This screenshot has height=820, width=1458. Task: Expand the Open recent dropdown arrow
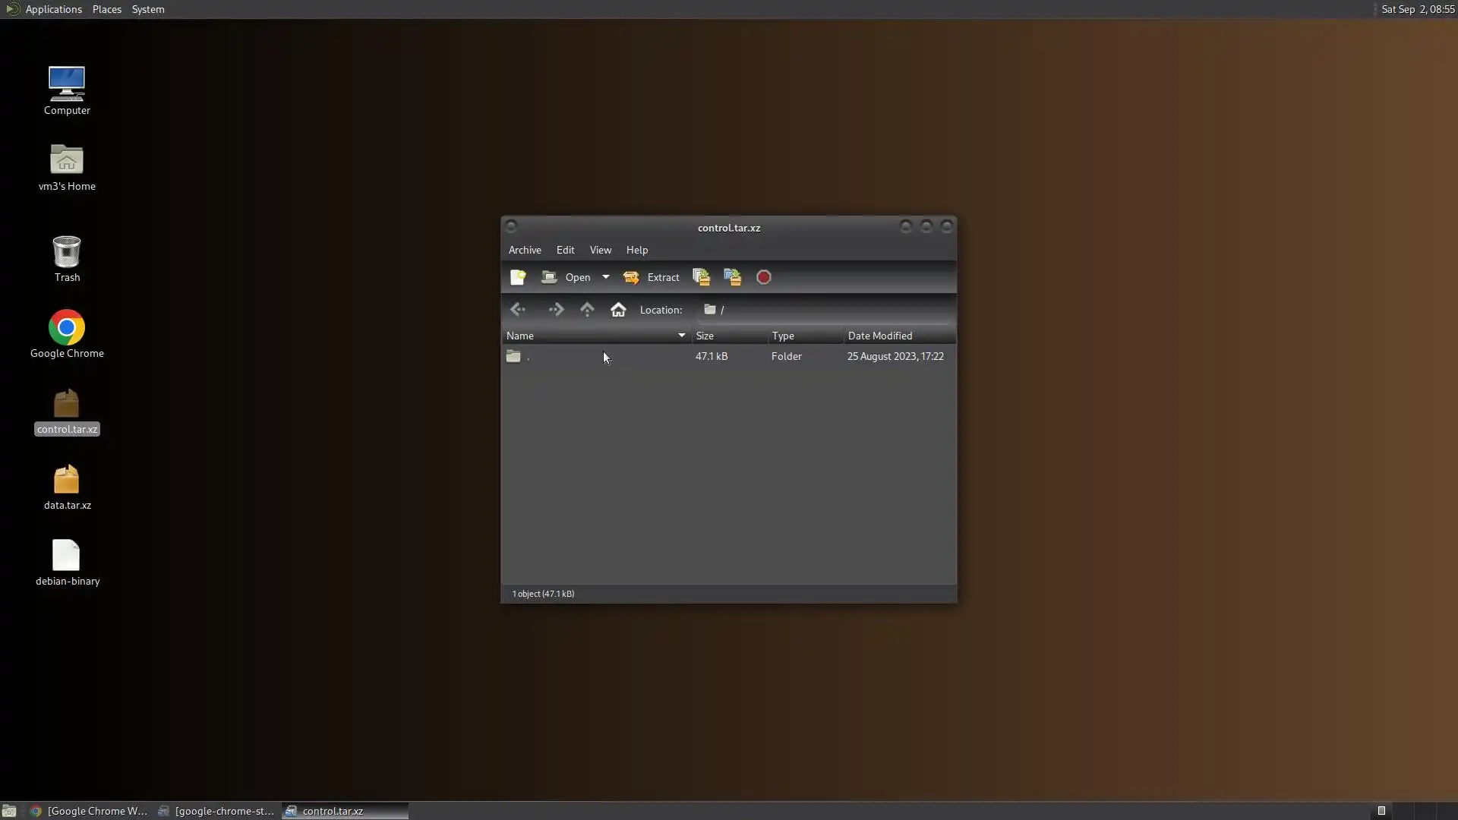click(606, 277)
